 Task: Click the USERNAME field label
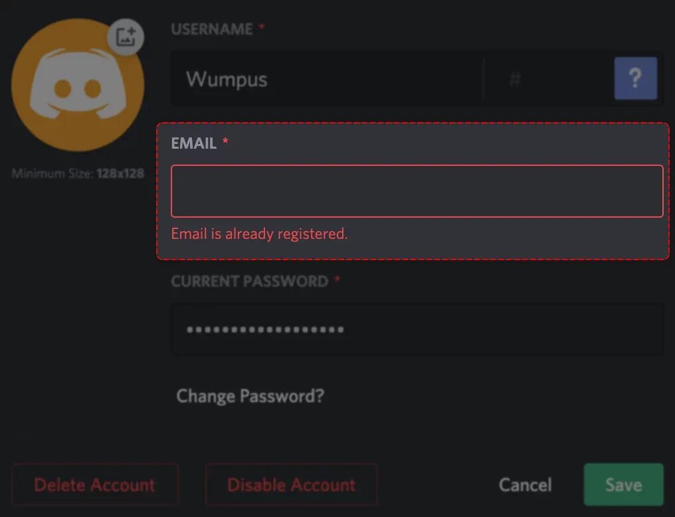point(212,29)
